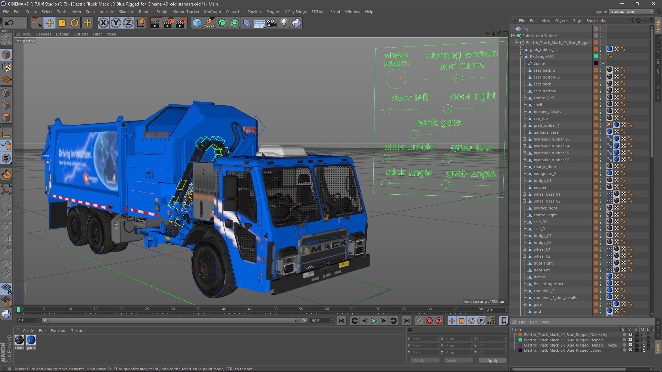Toggle Y axis lock icon

[116, 23]
